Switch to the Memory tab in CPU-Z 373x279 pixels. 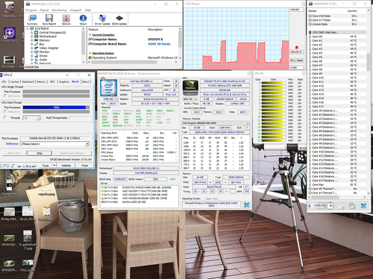coord(41,81)
